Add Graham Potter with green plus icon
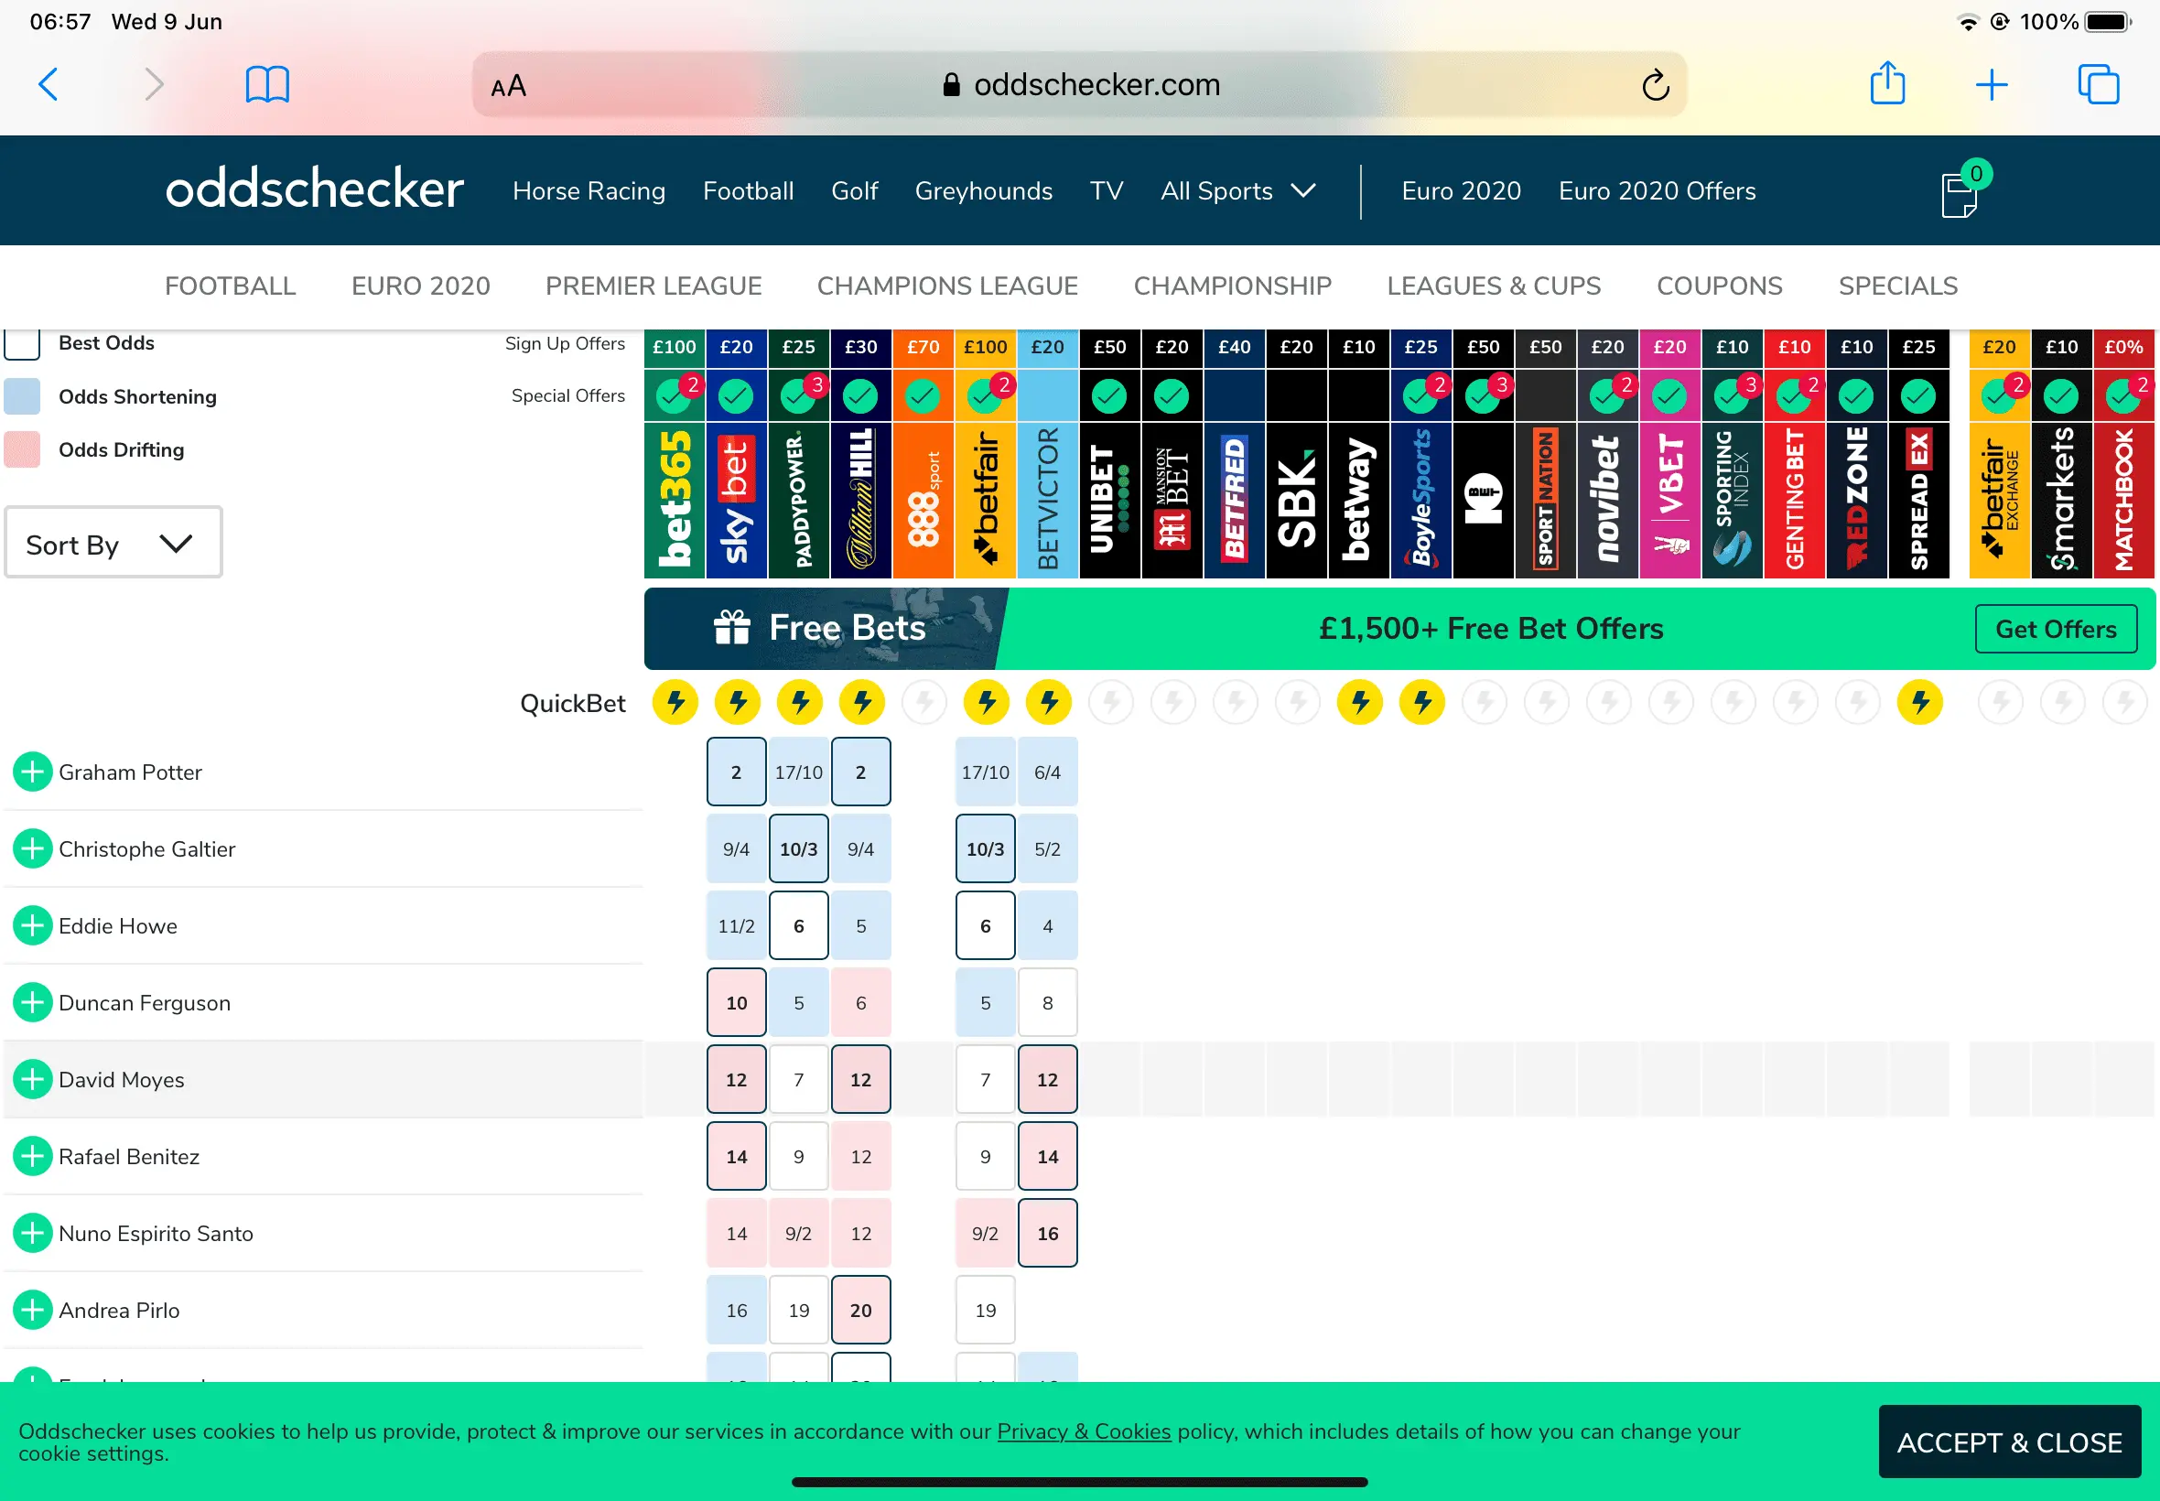Viewport: 2160px width, 1501px height. [32, 772]
